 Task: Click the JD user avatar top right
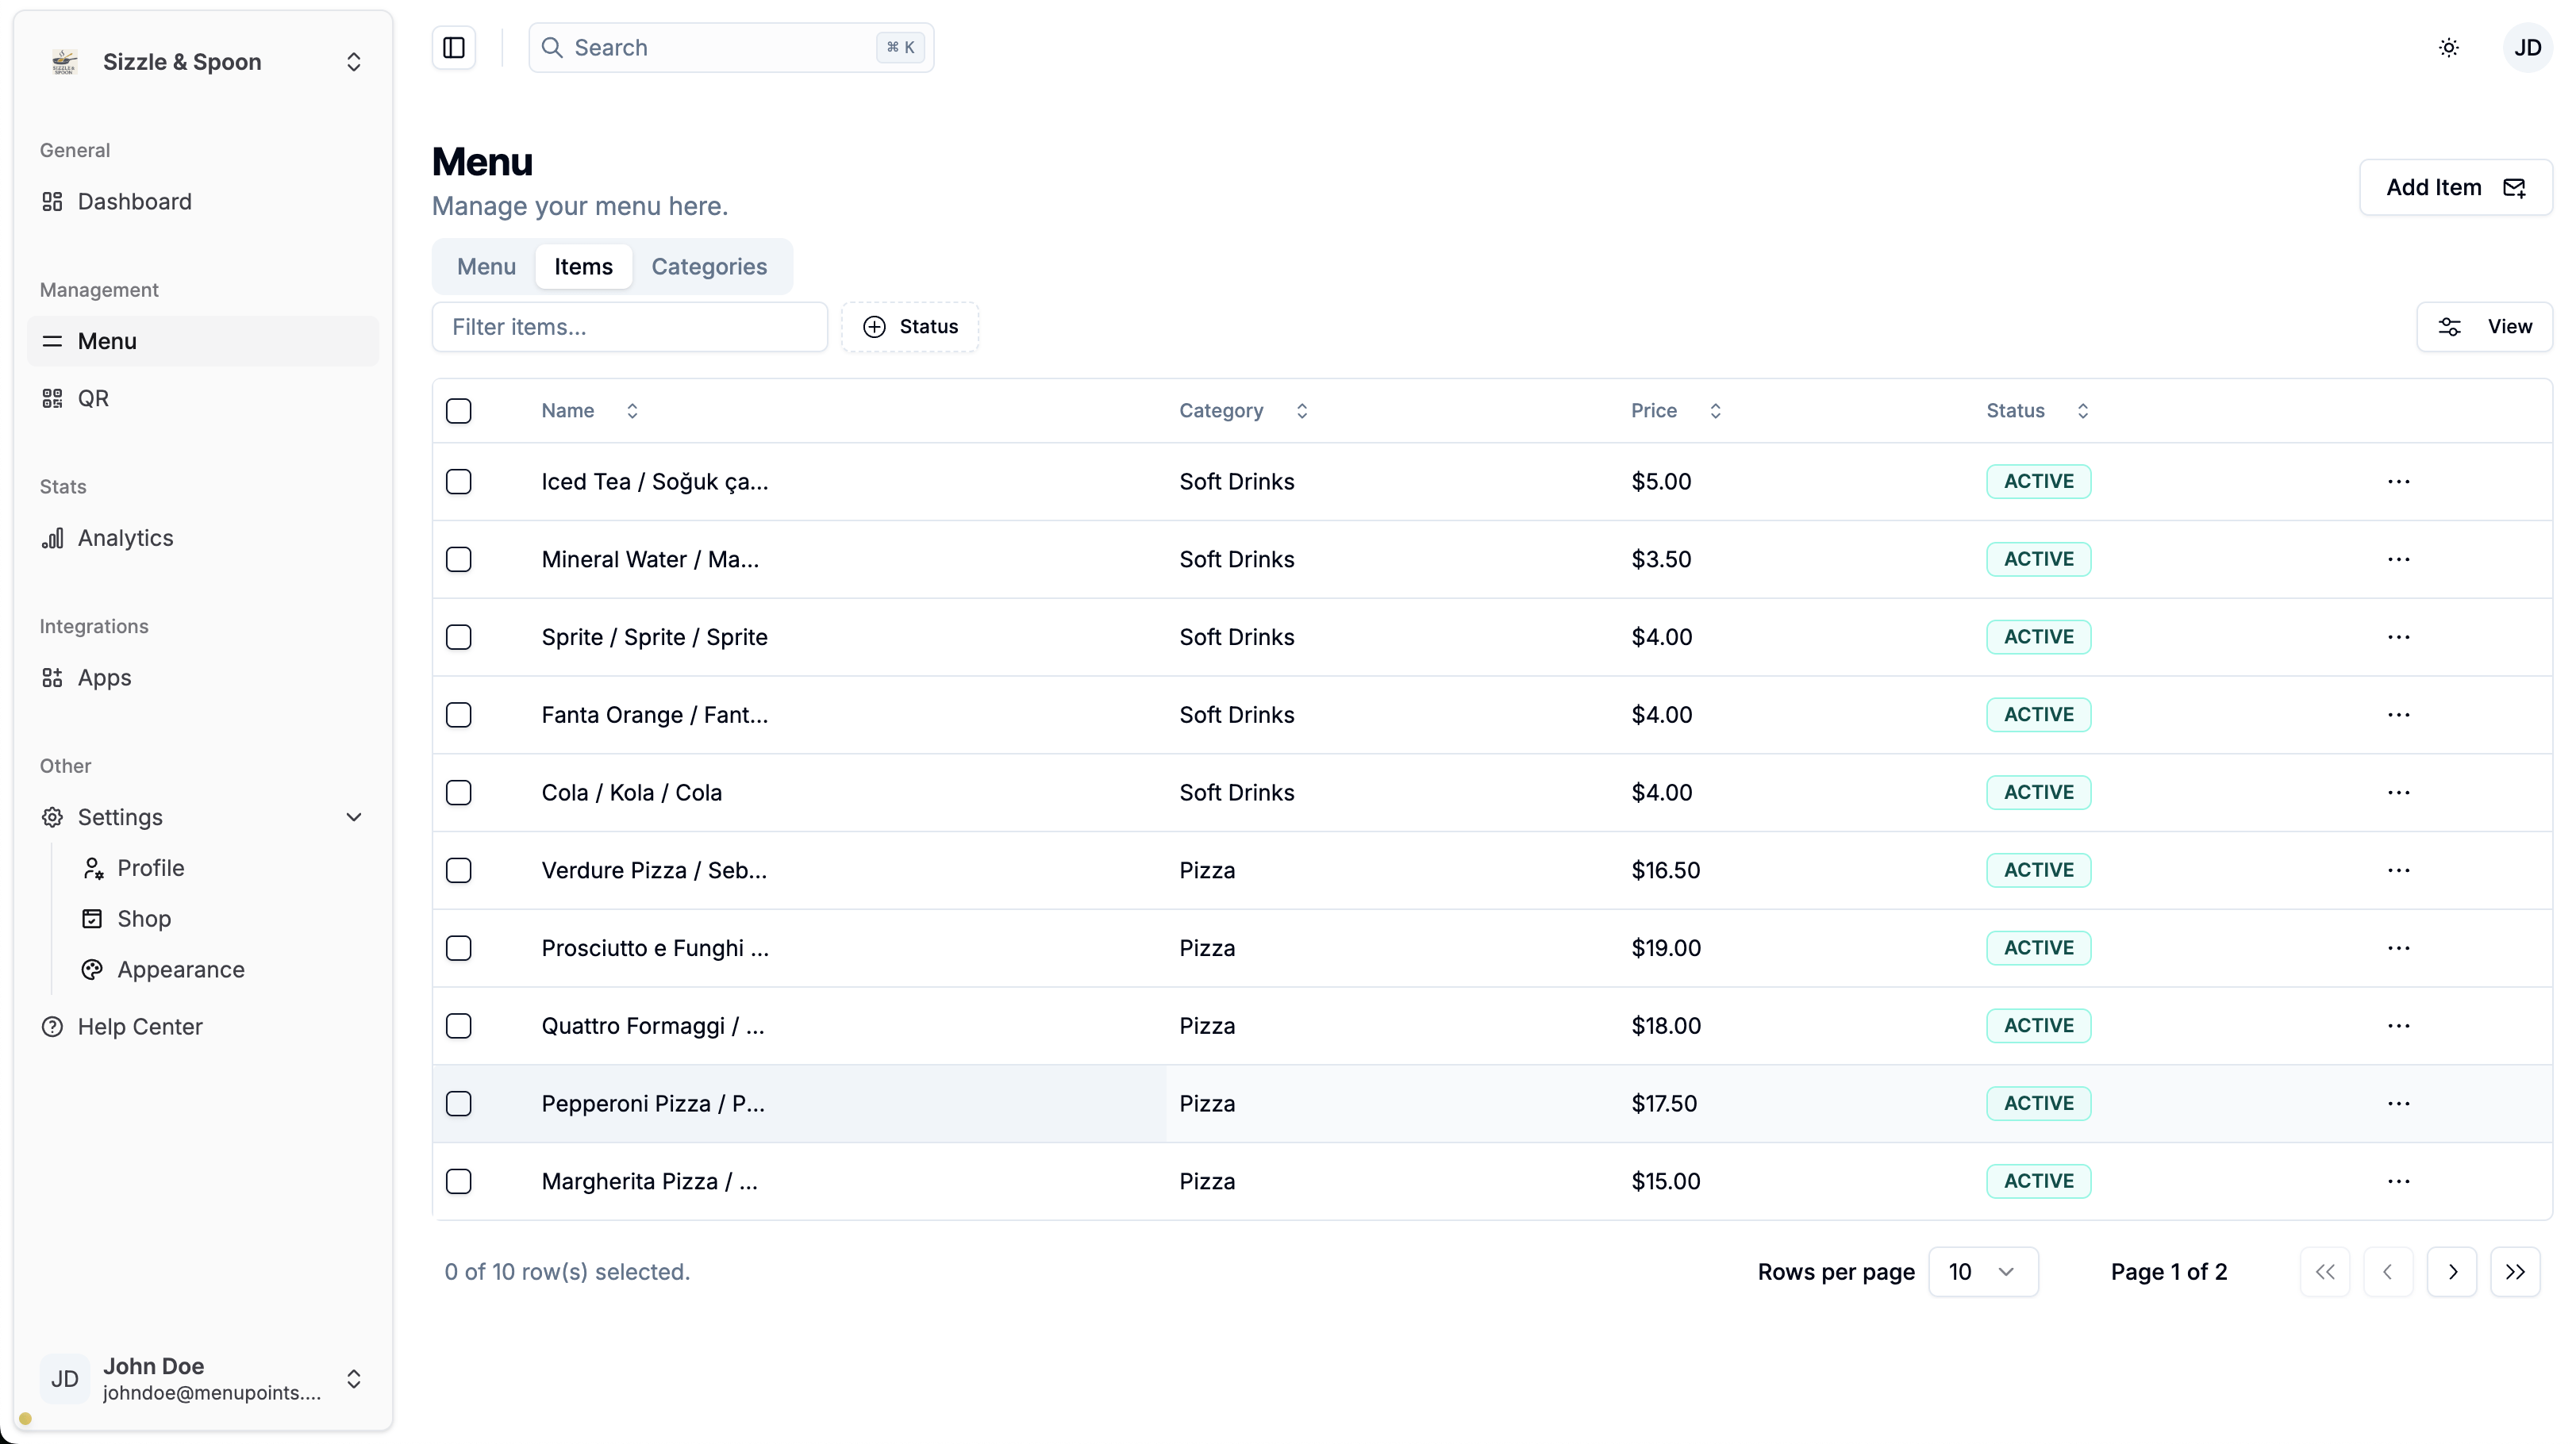pyautogui.click(x=2527, y=48)
